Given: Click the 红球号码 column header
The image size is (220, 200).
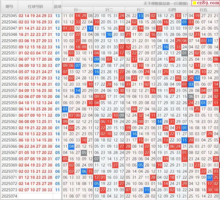Looking at the screenshot, I should pos(35,7).
